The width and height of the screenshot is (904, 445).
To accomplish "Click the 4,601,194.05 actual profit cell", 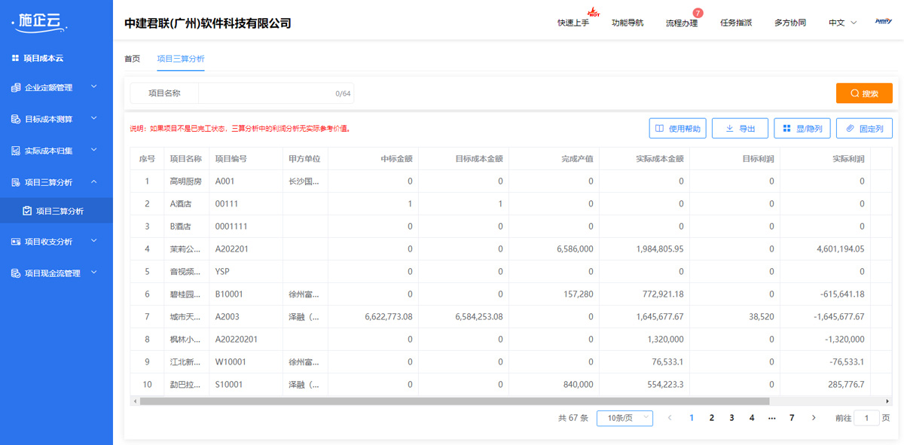I will [x=825, y=249].
